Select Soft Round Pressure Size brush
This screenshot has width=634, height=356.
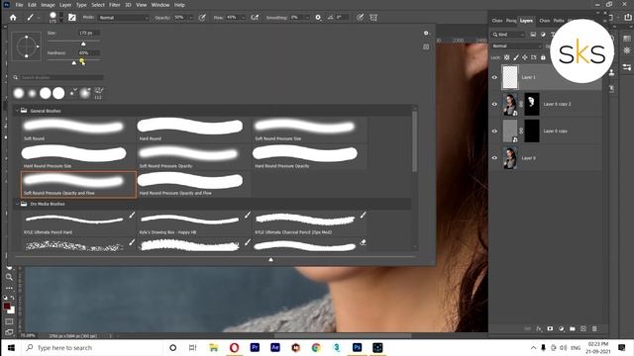coord(309,130)
